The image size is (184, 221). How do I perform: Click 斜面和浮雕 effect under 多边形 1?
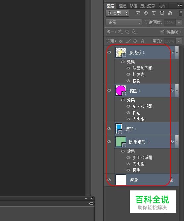tap(142, 68)
